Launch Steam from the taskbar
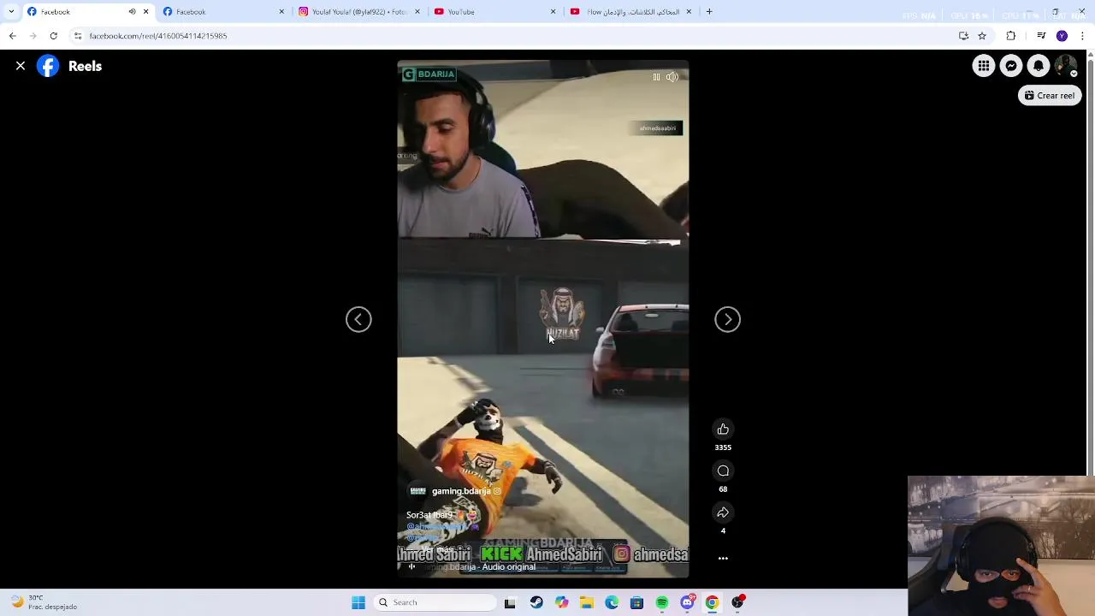1095x616 pixels. click(536, 602)
